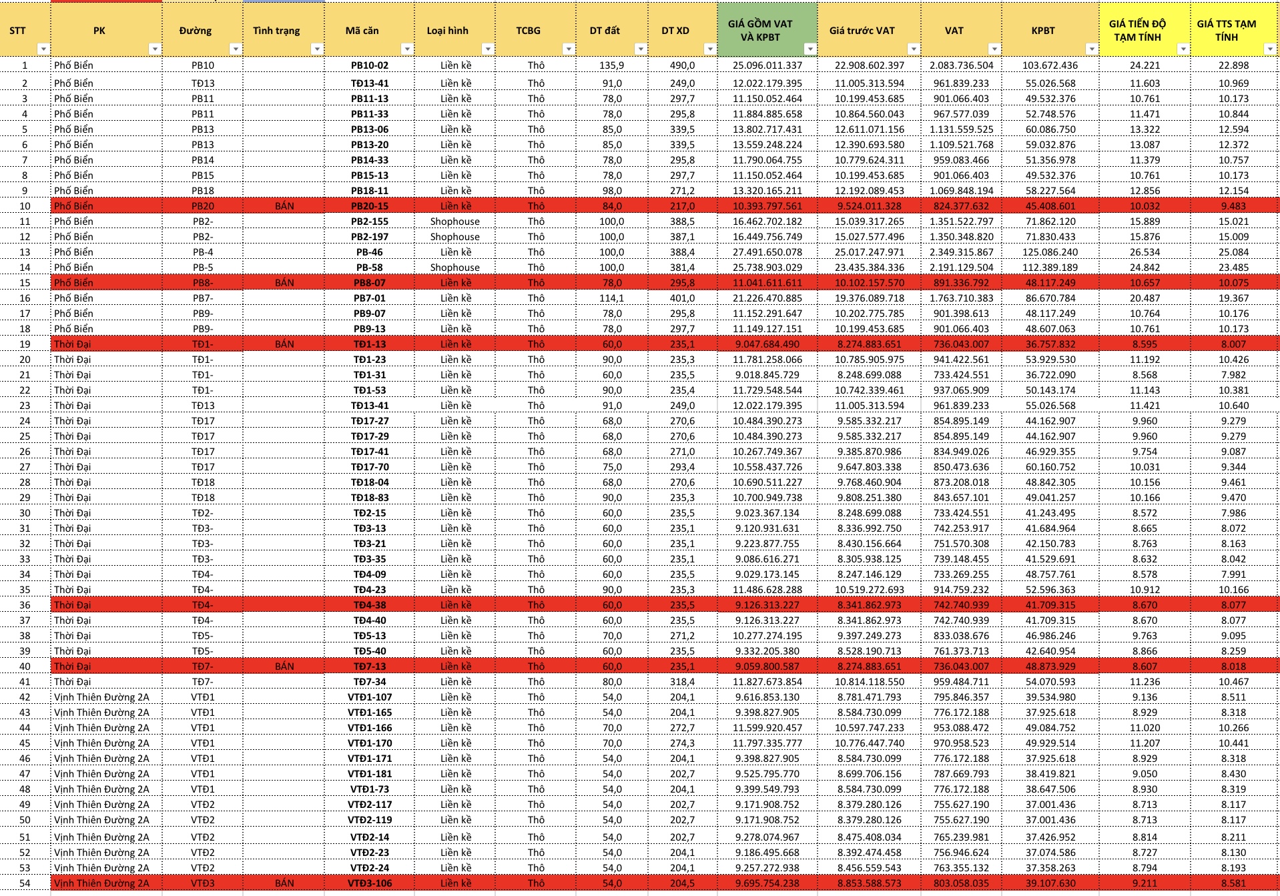Select cell TĐ18-83

point(370,498)
